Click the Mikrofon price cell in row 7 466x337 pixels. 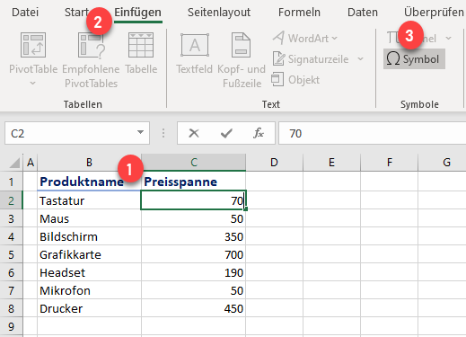point(194,290)
